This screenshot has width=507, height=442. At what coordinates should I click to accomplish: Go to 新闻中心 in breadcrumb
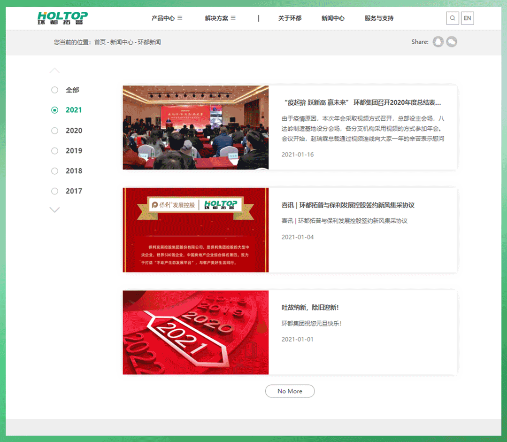pyautogui.click(x=122, y=42)
